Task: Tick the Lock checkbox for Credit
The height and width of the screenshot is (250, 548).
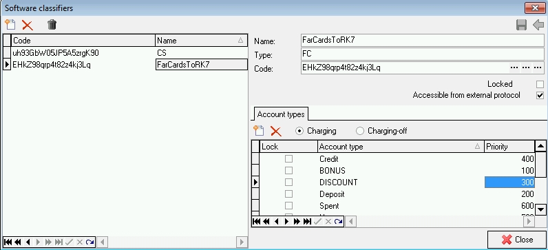Action: tap(288, 158)
